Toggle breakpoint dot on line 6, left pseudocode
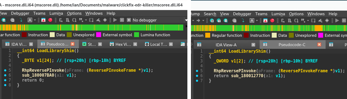 pos(5,76)
